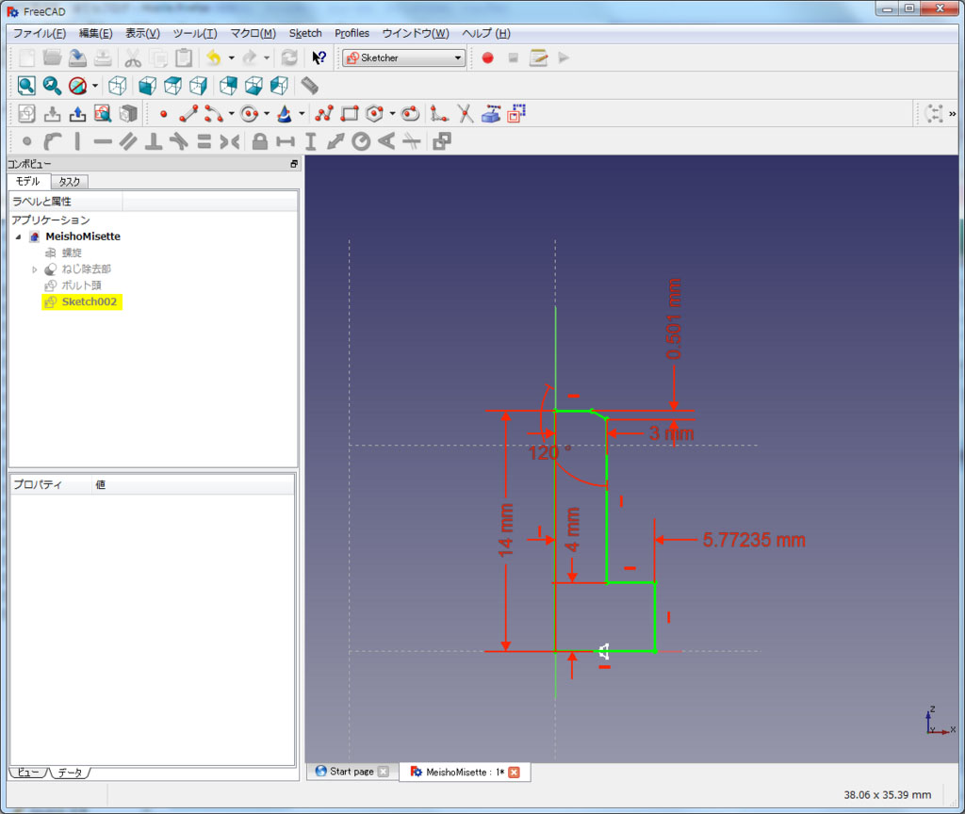Expand the arc tools dropdown arrow
This screenshot has height=814, width=965.
coord(232,114)
